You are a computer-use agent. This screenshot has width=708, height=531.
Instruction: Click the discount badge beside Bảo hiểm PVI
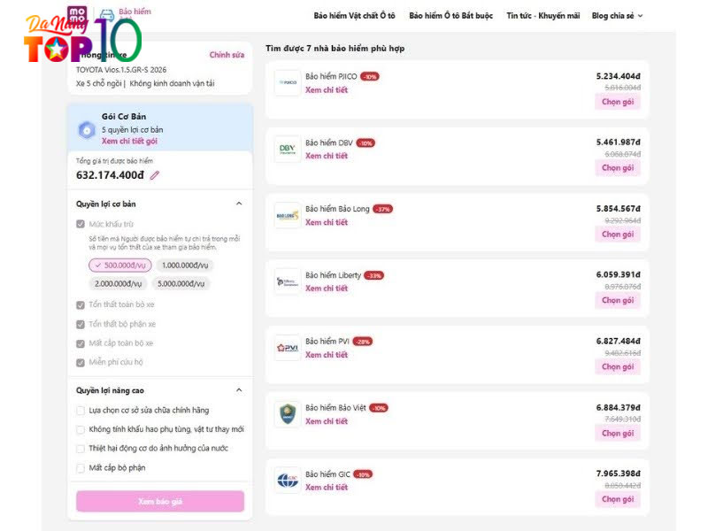(363, 342)
